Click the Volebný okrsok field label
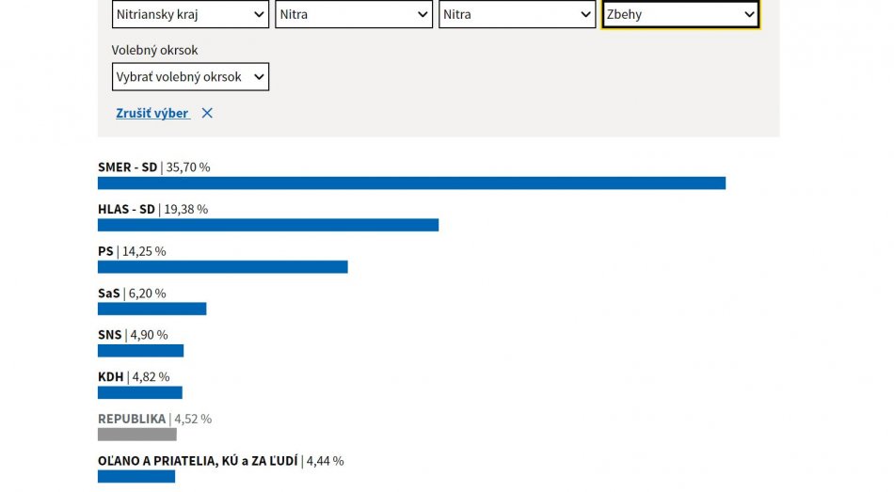Viewport: 894px width, 492px height. tap(154, 50)
